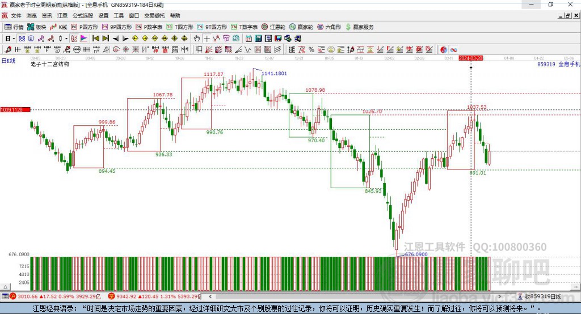Select the circled crosshair target tool
Screen dimensions: 581x314
tap(116, 49)
